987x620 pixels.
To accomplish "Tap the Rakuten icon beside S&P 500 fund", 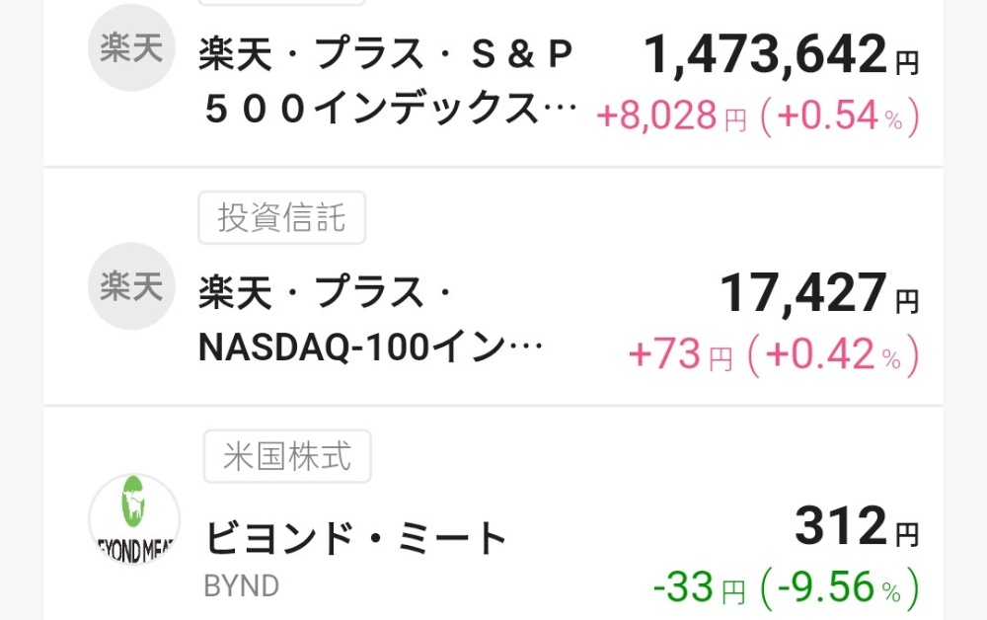I will tap(131, 47).
